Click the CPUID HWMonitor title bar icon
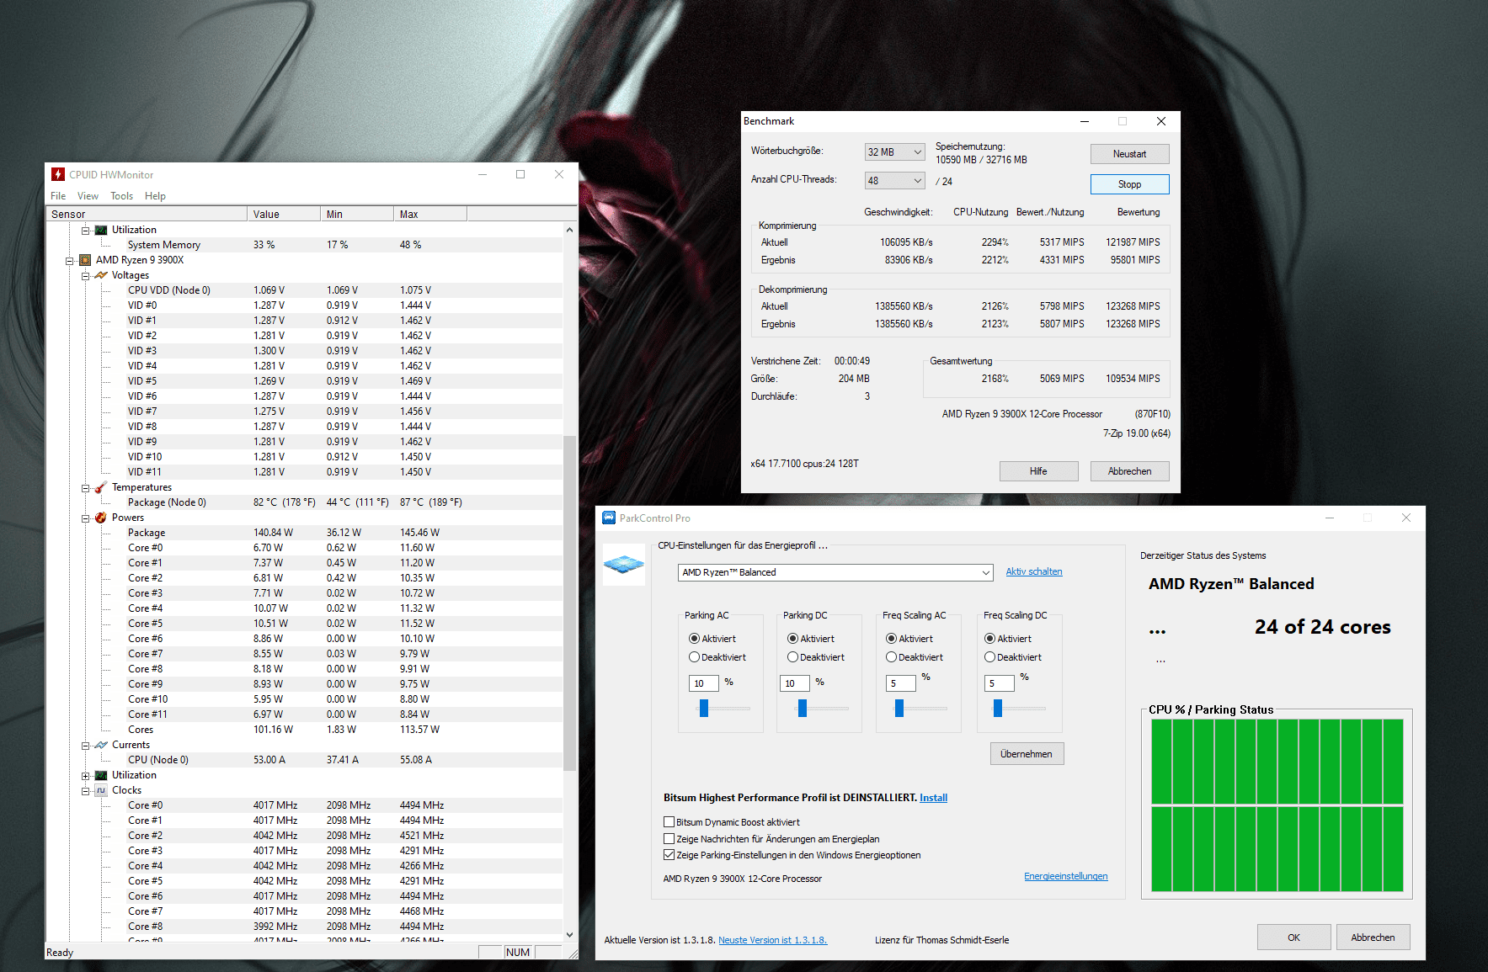This screenshot has height=972, width=1488. tap(58, 174)
